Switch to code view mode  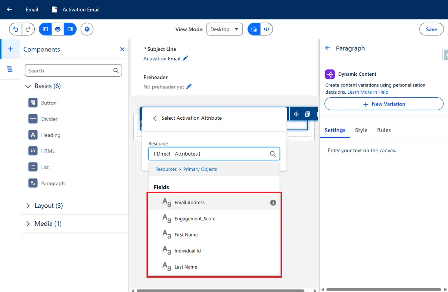pos(267,29)
